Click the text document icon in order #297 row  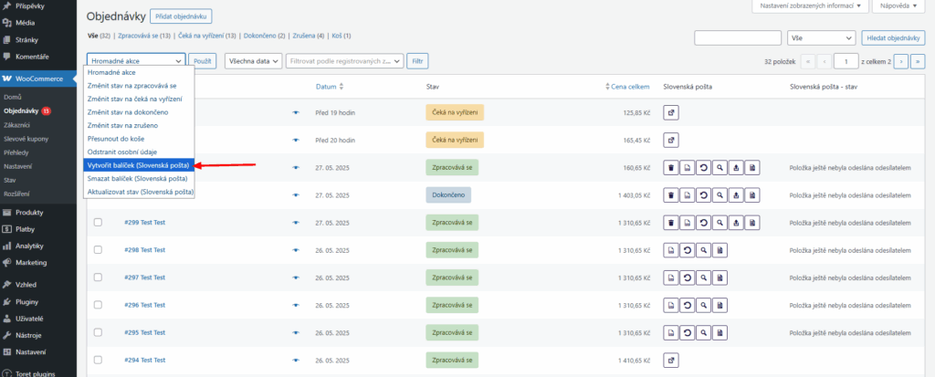(720, 278)
